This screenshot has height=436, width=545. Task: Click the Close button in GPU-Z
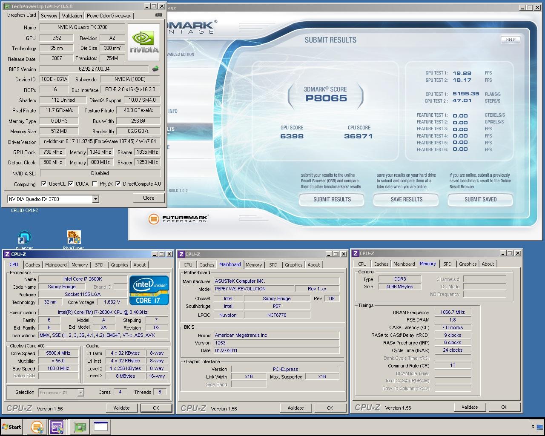[x=149, y=198]
